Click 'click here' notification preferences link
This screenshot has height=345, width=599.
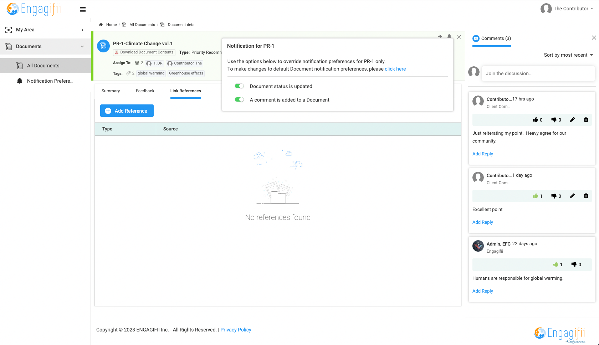tap(395, 69)
